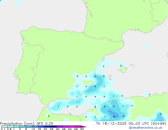The width and height of the screenshot is (168, 130).
Task: Click the '35' legend scale label
Action: tap(64, 129)
